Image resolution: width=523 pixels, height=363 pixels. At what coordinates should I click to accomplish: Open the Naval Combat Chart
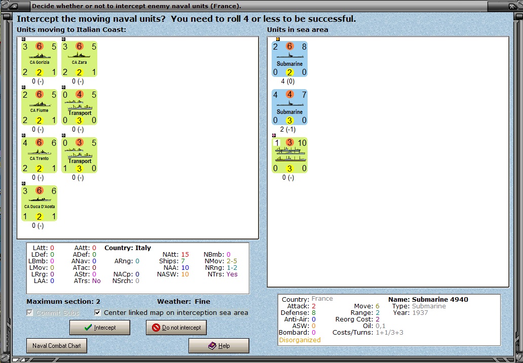57,346
